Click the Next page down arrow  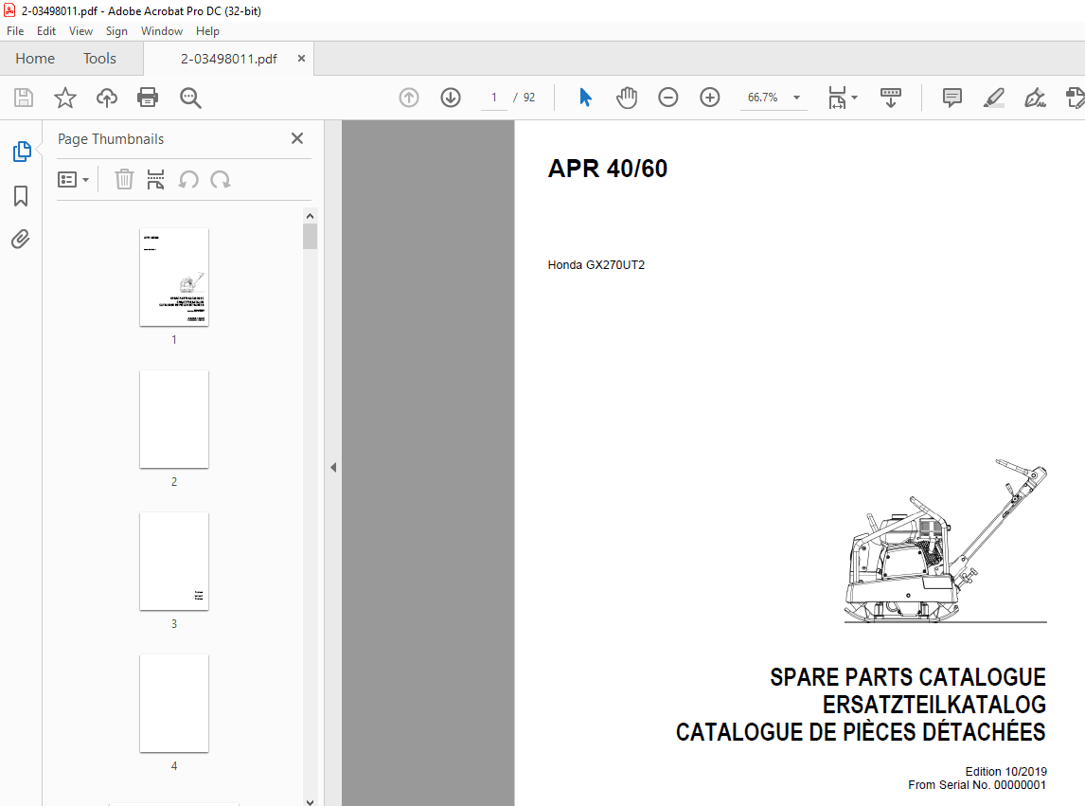450,97
